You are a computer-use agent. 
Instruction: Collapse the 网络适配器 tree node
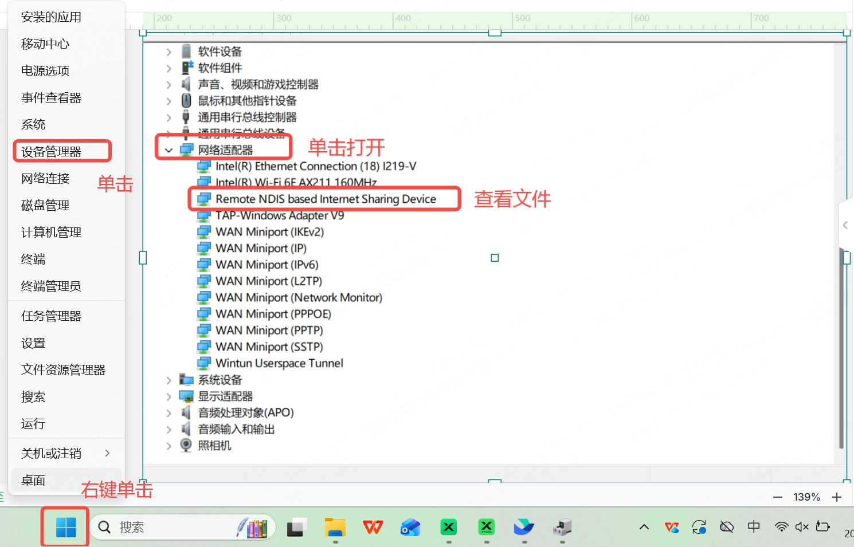pyautogui.click(x=169, y=151)
